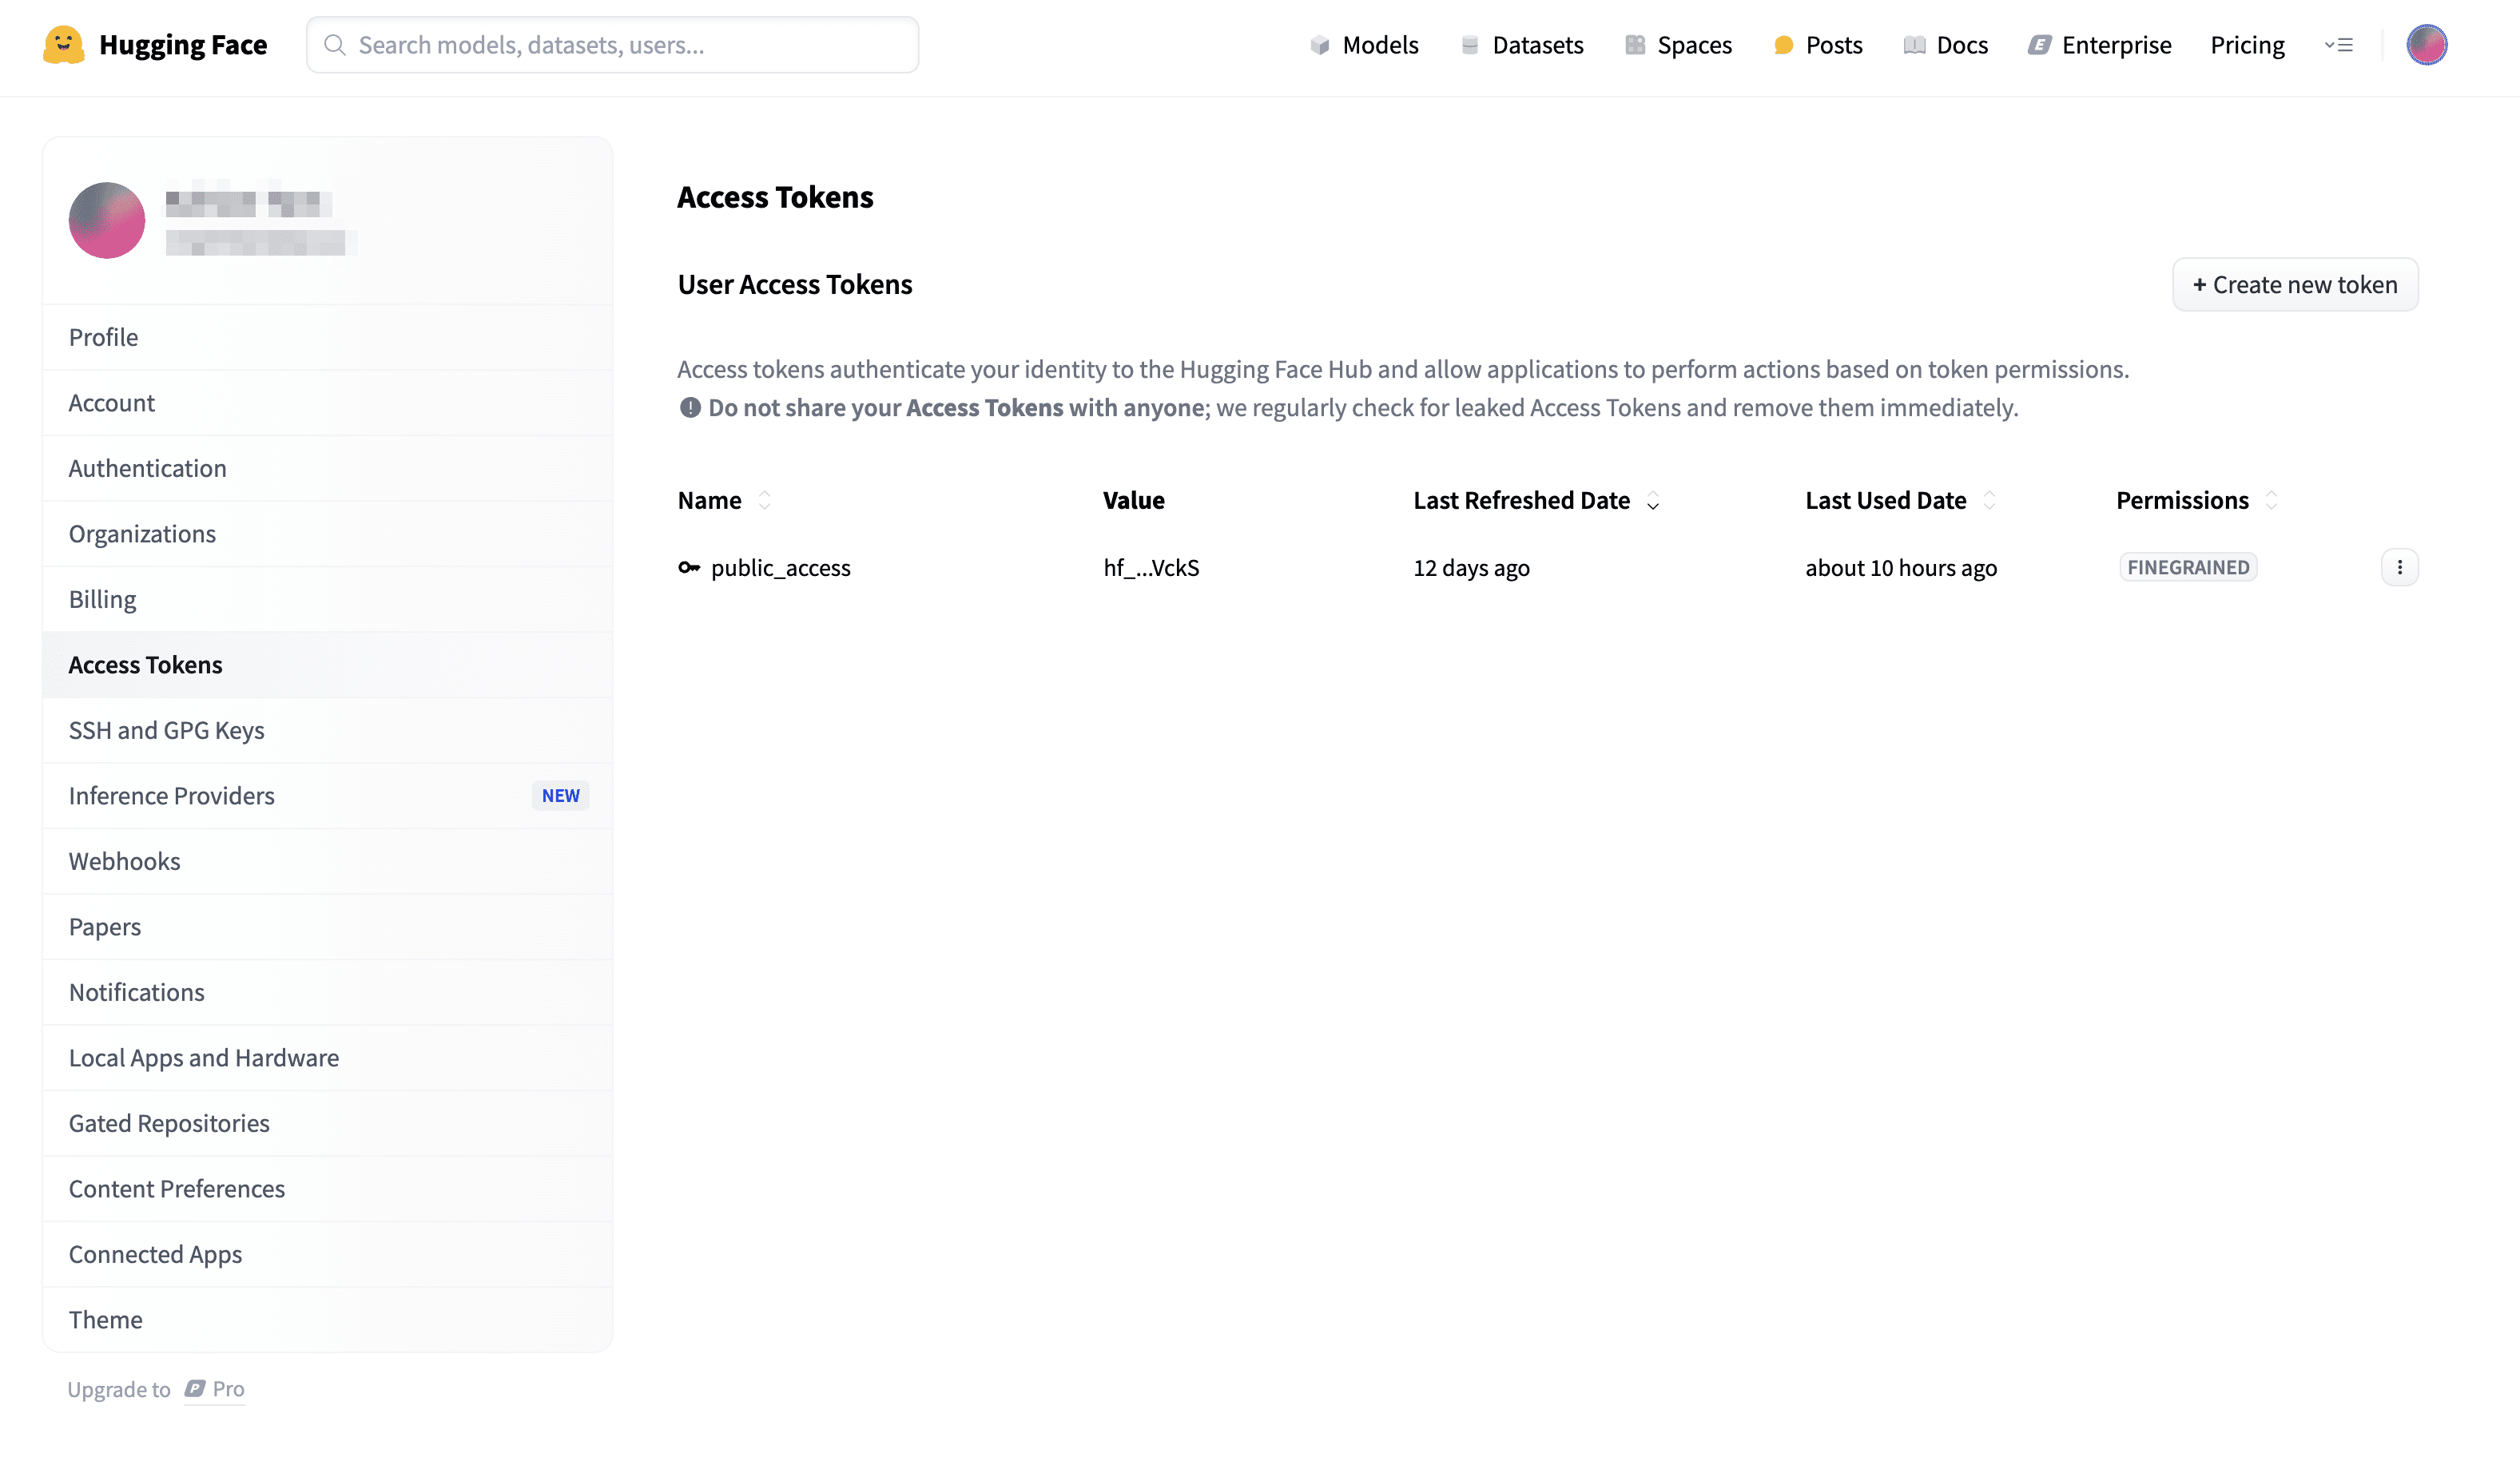The height and width of the screenshot is (1465, 2520).
Task: Expand the more-options menu in header
Action: click(2338, 45)
